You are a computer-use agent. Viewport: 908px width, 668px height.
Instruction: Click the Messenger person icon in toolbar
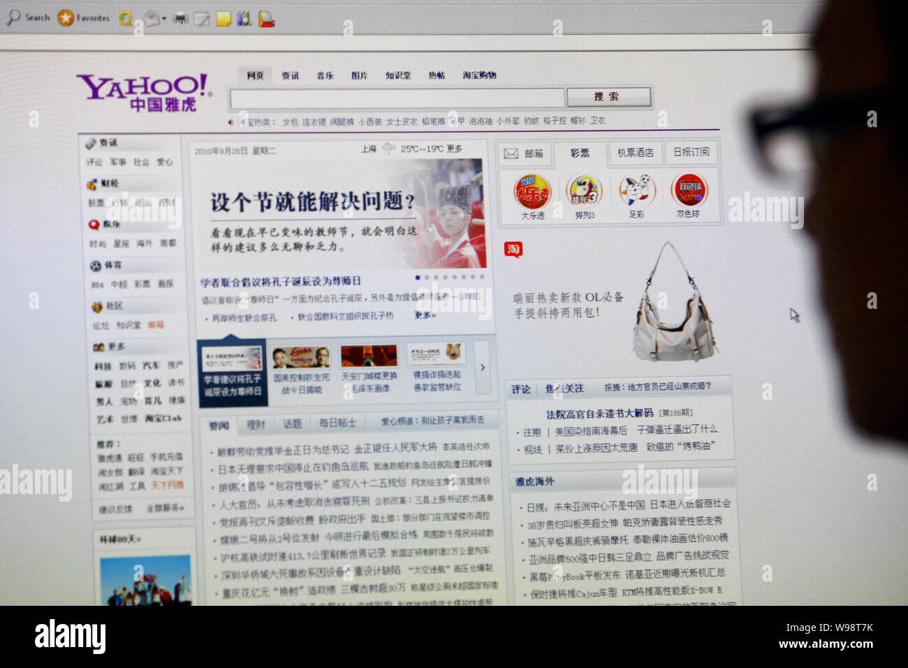coord(266,19)
